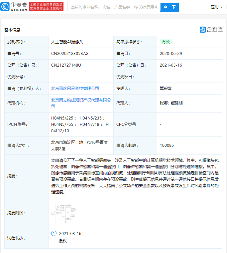Open the 应用 dropdown menu
Image resolution: width=227 pixels, height=253 pixels.
pos(216,7)
